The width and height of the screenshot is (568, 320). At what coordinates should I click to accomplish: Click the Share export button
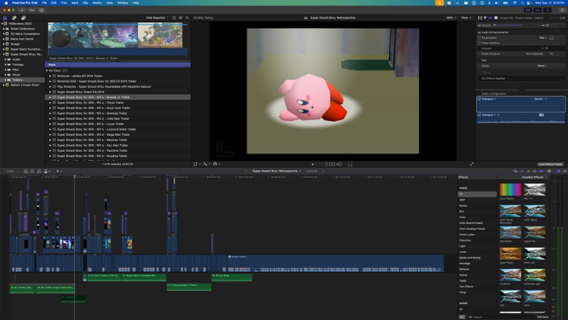[562, 10]
